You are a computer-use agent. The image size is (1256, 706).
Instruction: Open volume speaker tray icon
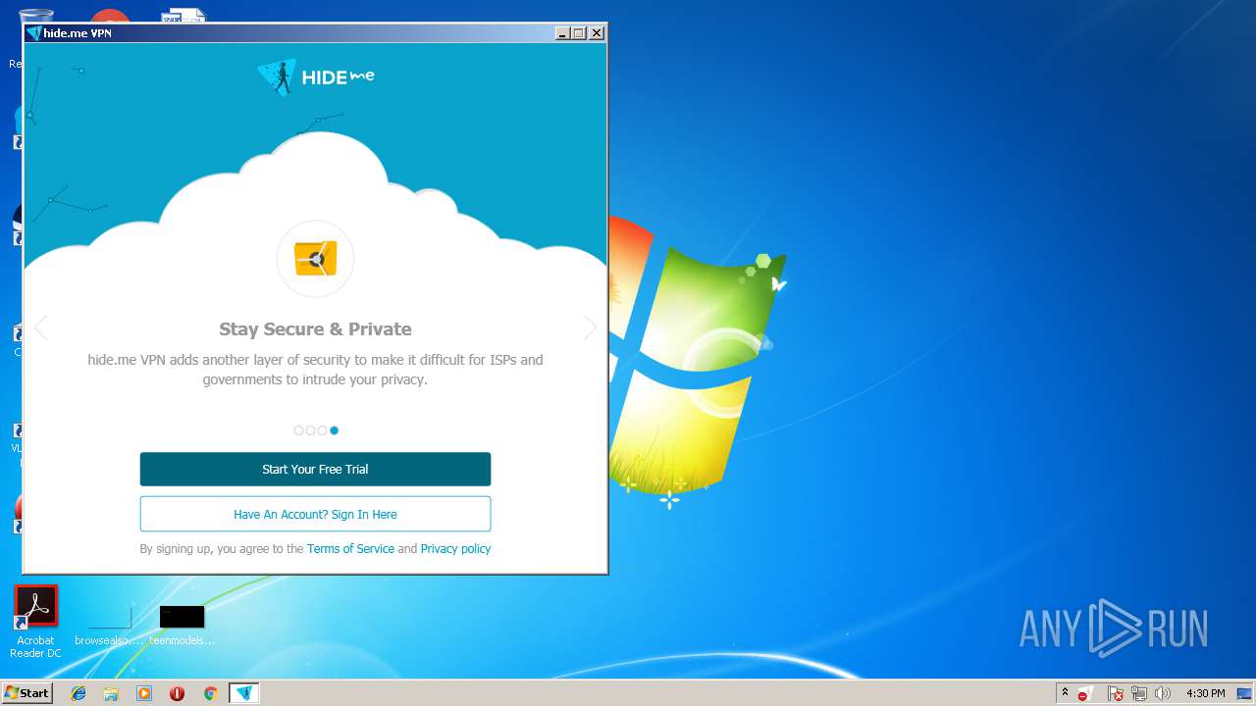pos(1163,694)
